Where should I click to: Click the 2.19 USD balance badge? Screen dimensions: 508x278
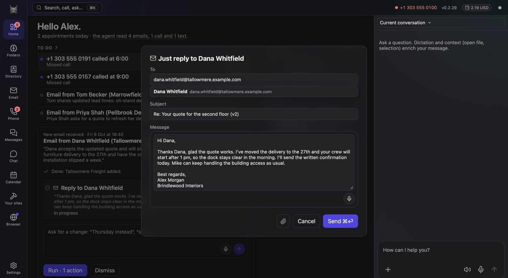coord(477,8)
